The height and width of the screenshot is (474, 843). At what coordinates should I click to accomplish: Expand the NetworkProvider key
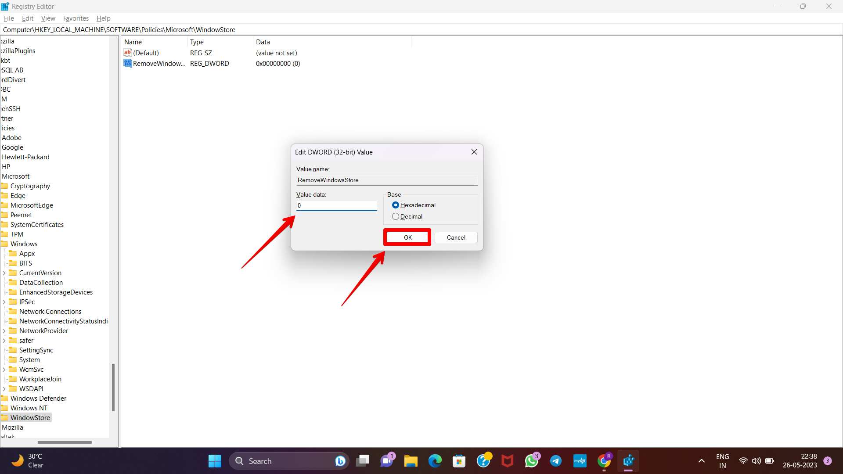tap(4, 331)
